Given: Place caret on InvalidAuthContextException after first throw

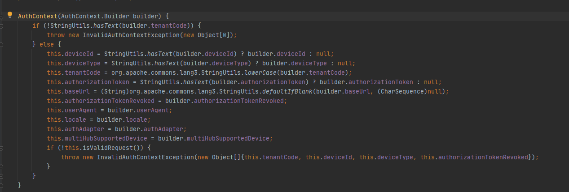Looking at the screenshot, I should tap(131, 35).
